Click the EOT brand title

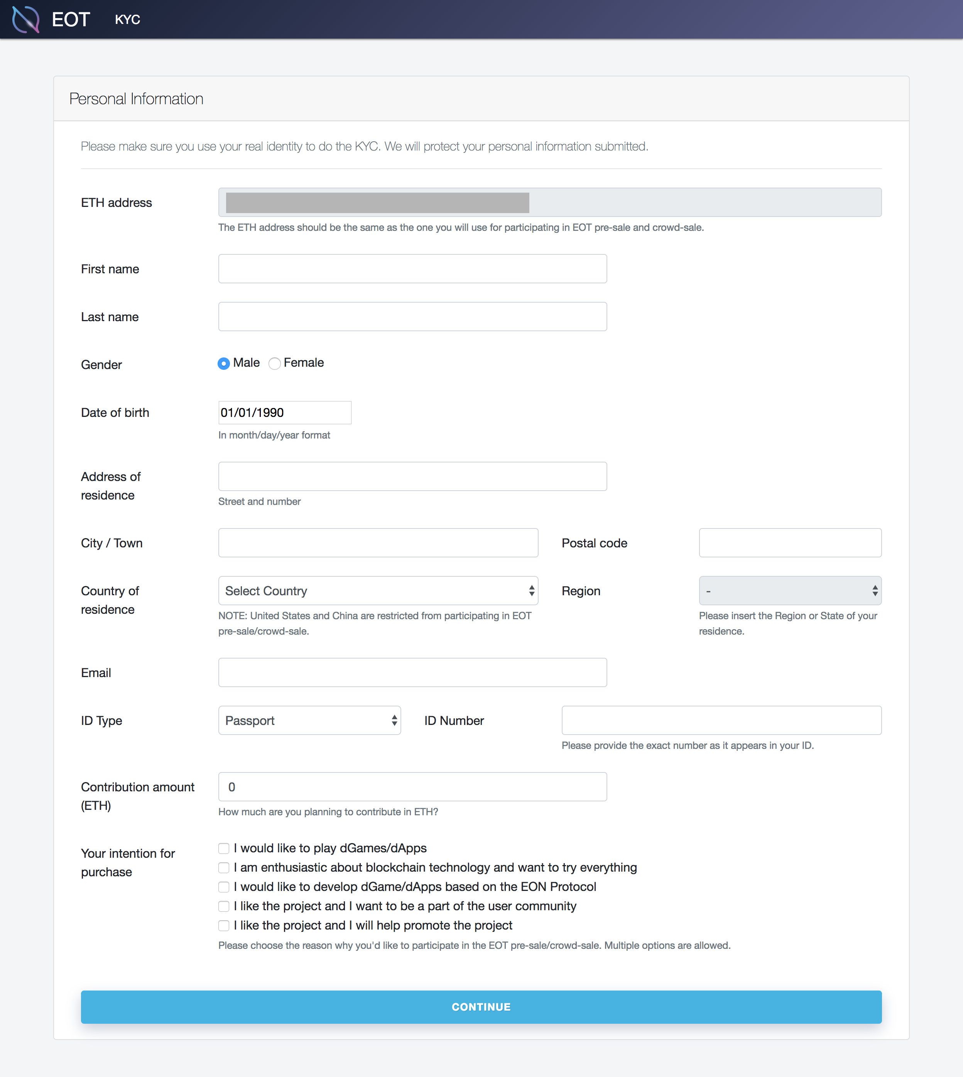point(71,20)
